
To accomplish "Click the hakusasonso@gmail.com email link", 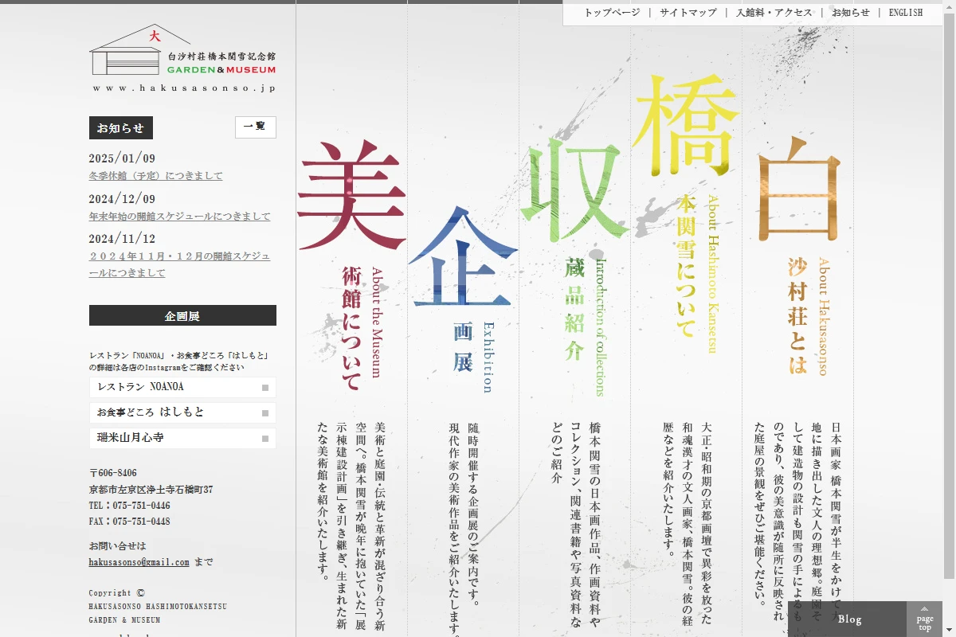I will pos(139,562).
